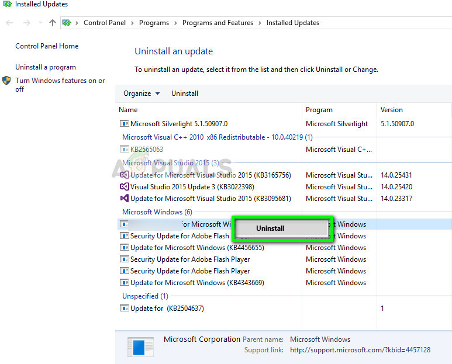Click icon of Microsoft Silverlight entry

[124, 123]
